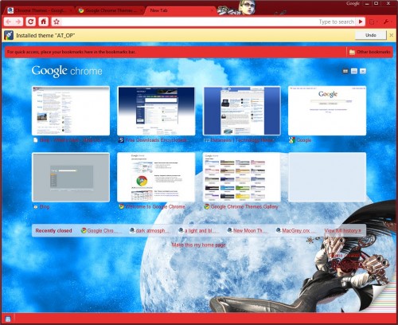
Task: Open the Bing What's new thumbnail
Action: pyautogui.click(x=71, y=111)
